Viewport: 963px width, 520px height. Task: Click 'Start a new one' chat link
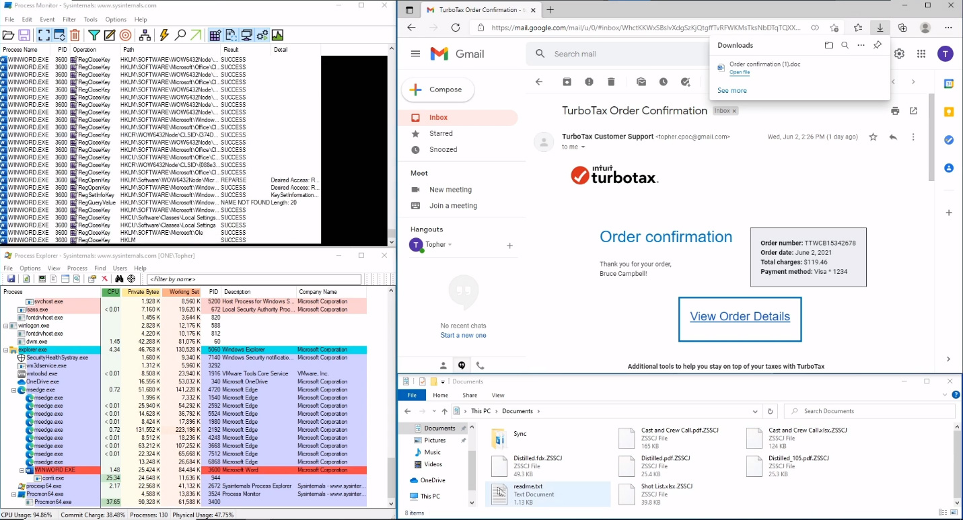(463, 336)
